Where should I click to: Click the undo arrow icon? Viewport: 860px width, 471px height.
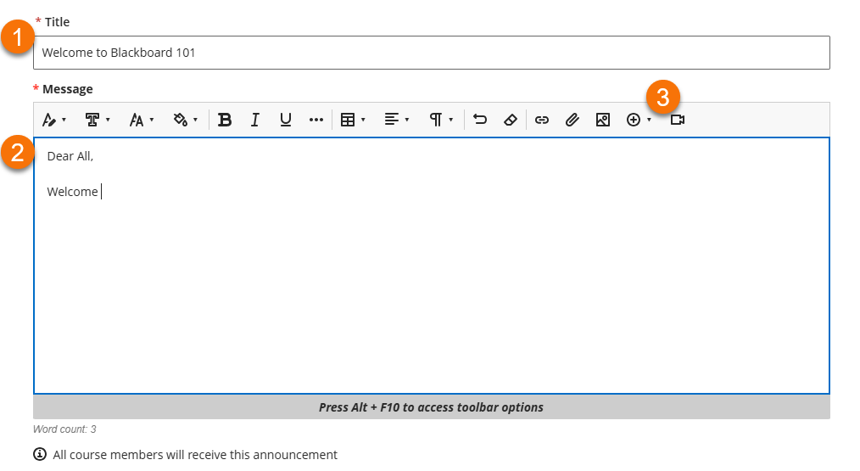point(480,120)
